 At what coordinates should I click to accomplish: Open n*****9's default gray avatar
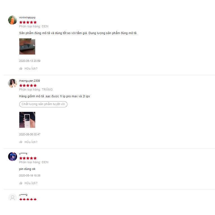coord(13,197)
